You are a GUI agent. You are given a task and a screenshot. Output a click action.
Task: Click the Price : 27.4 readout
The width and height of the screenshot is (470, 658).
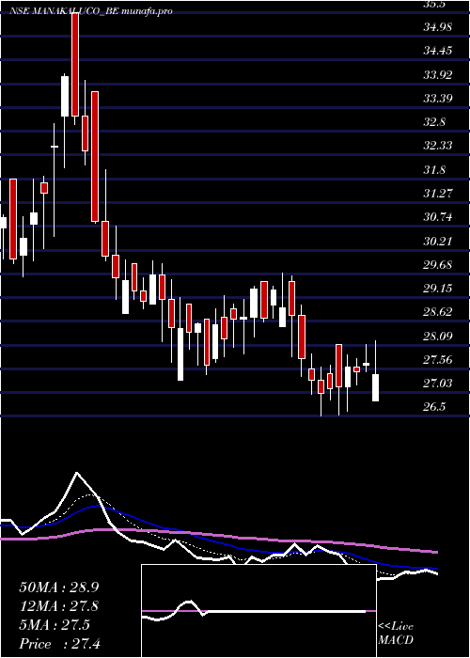62,644
